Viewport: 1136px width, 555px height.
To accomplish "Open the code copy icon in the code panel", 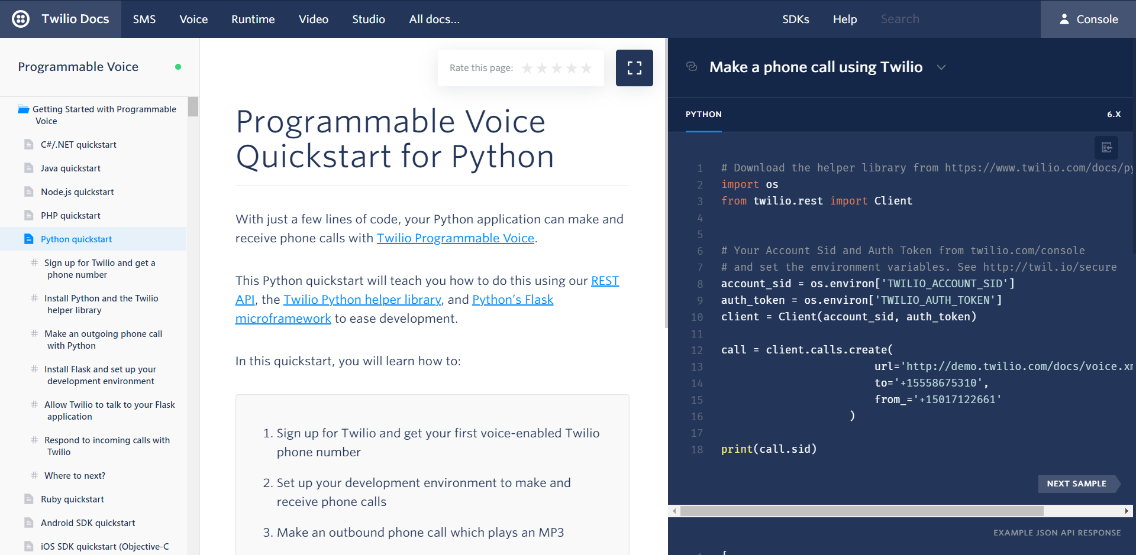I will point(1106,148).
